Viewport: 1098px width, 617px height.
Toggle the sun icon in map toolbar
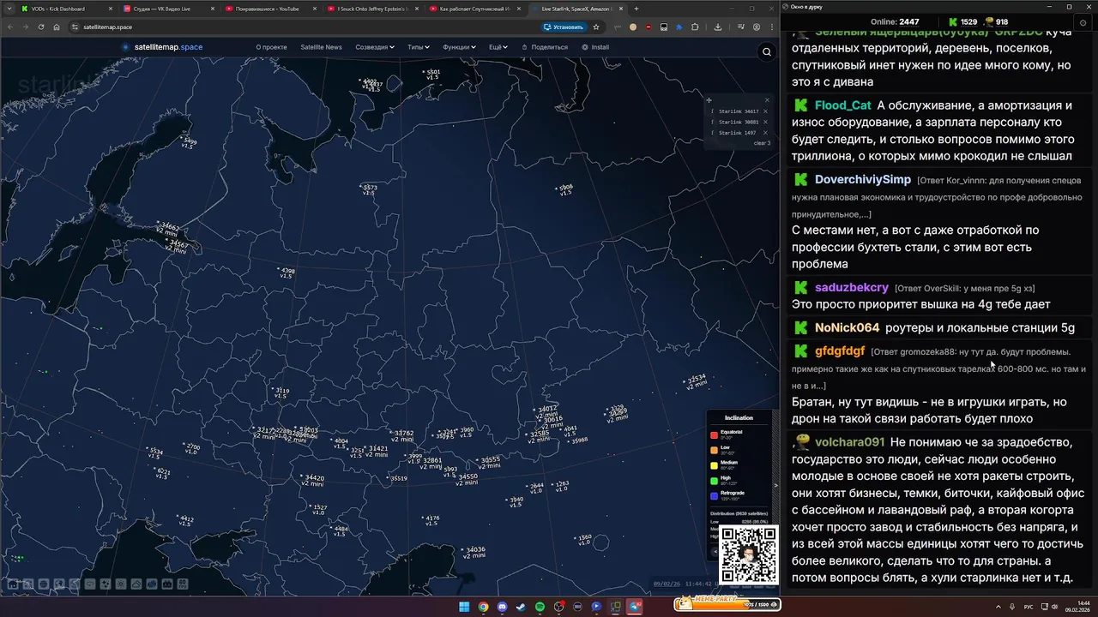121,584
